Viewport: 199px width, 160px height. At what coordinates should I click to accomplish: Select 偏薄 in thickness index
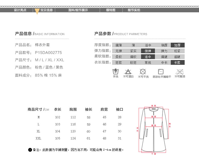[x=119, y=45]
